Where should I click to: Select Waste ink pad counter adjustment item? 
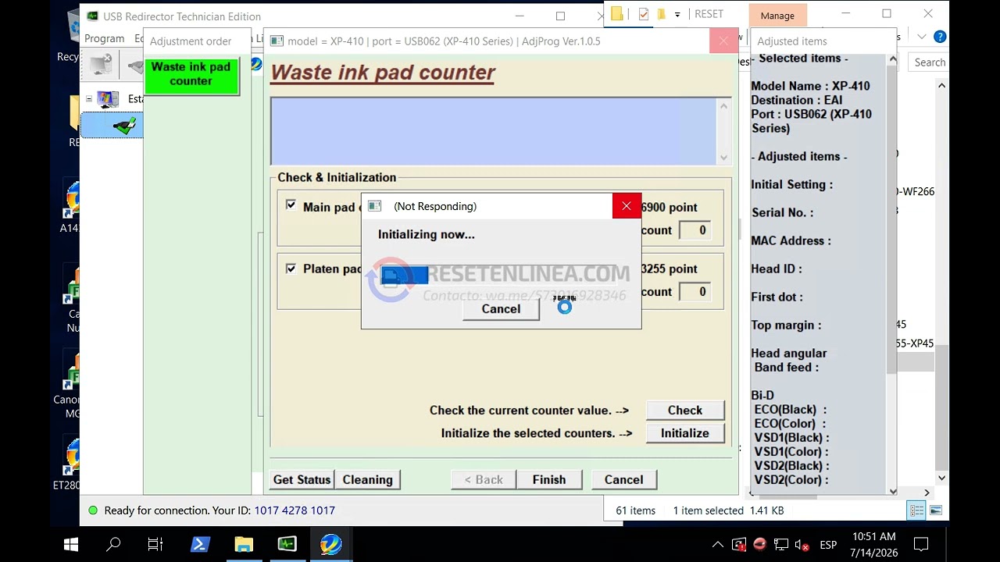[x=191, y=77]
